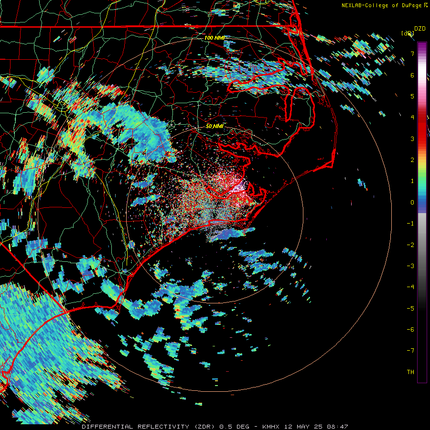The height and width of the screenshot is (430, 430).
Task: Click the 0 value on the color scale
Action: 412,203
